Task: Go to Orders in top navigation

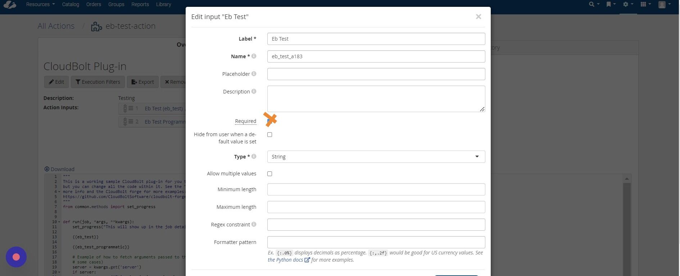Action: pos(94,4)
